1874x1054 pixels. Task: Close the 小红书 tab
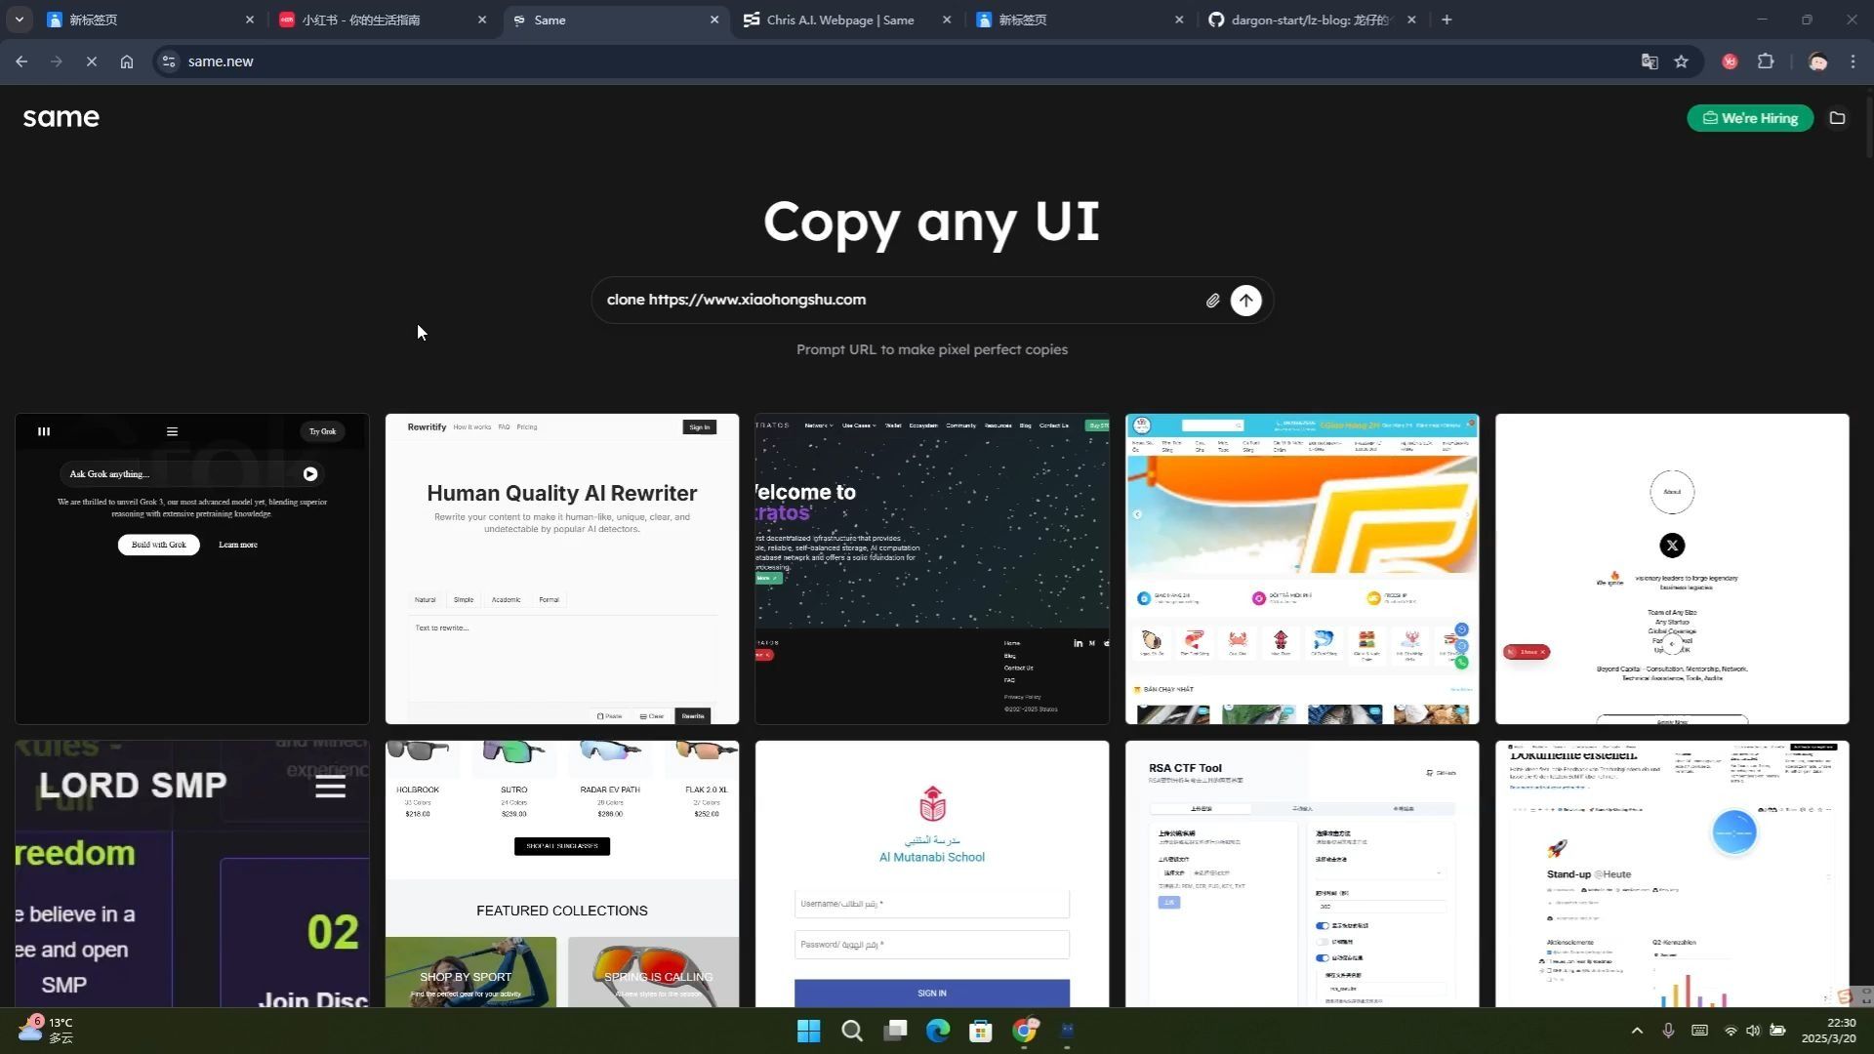point(482,20)
